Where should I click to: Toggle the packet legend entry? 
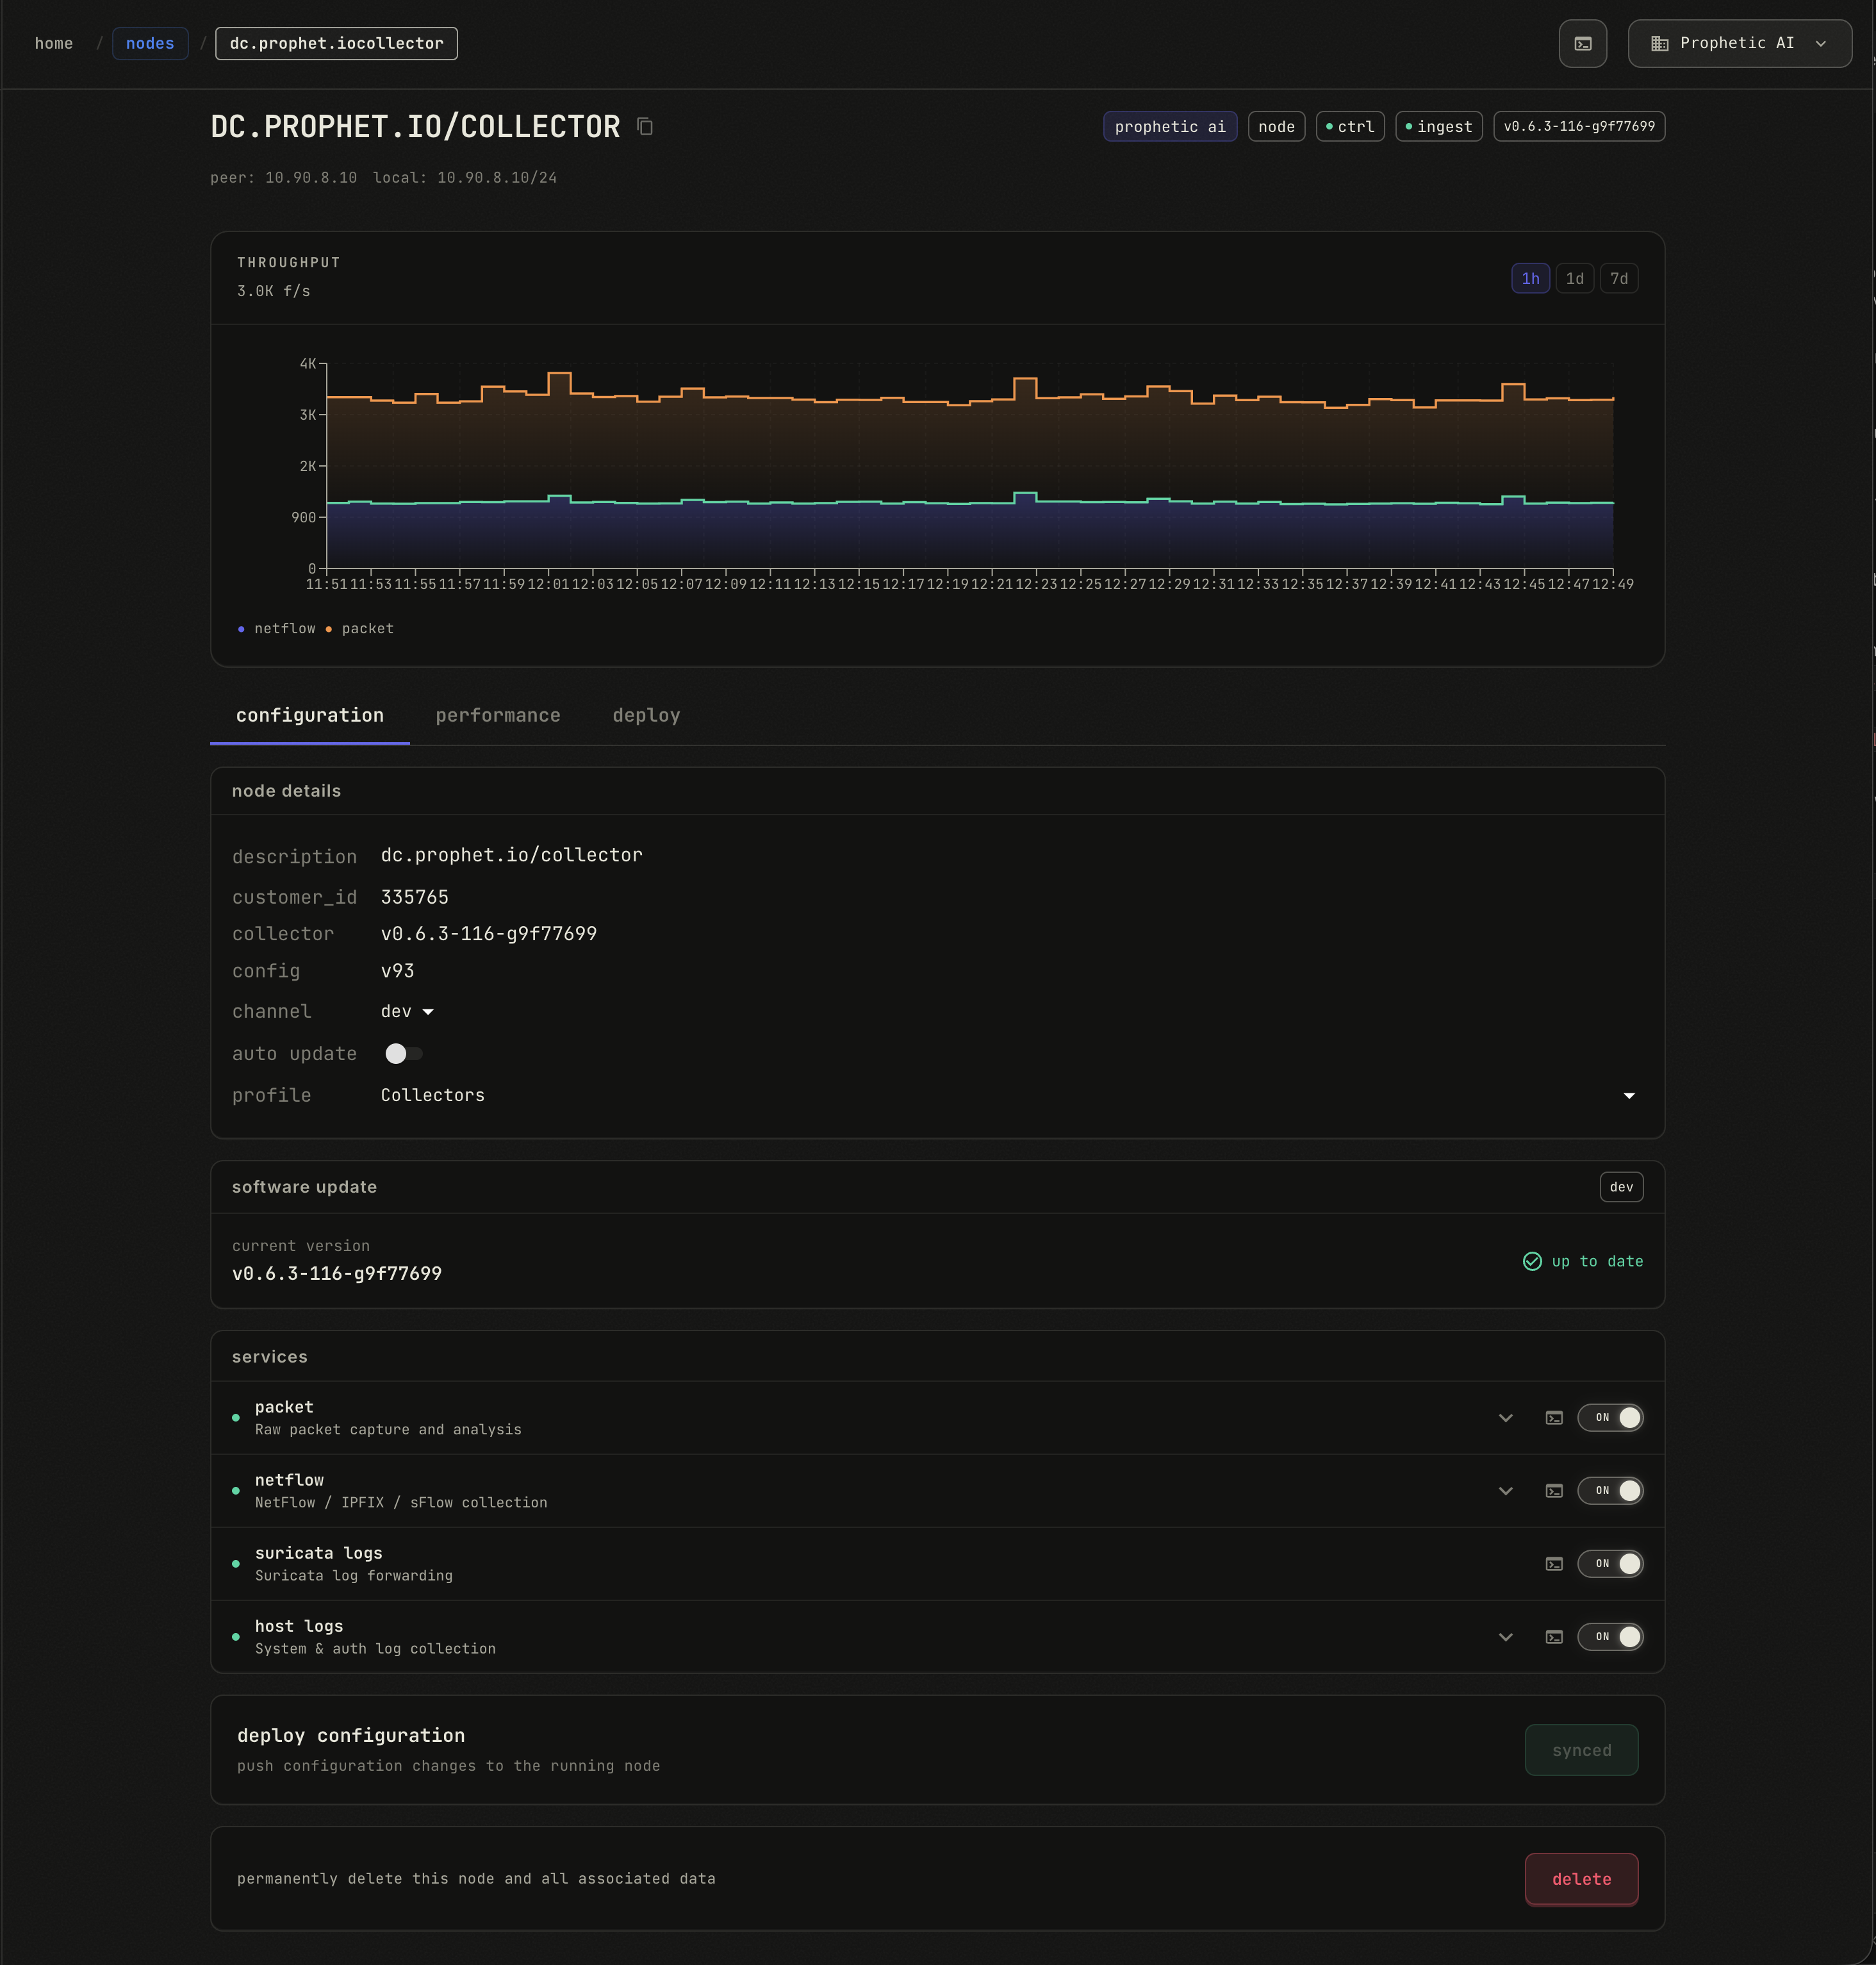pos(359,628)
